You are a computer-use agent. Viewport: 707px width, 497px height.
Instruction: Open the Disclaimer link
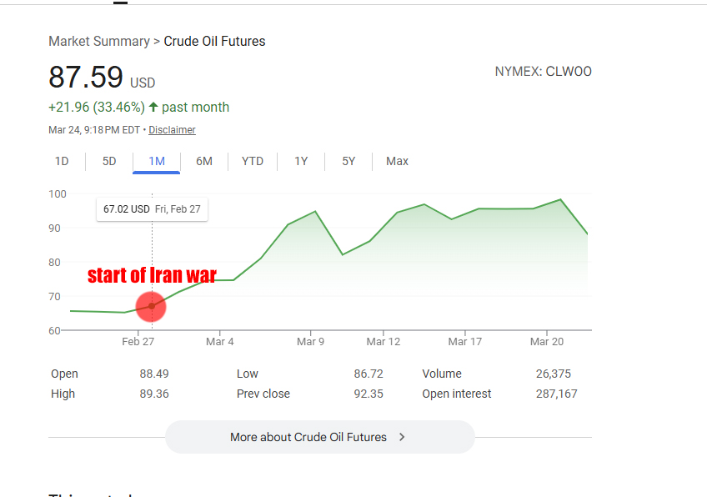pyautogui.click(x=172, y=130)
